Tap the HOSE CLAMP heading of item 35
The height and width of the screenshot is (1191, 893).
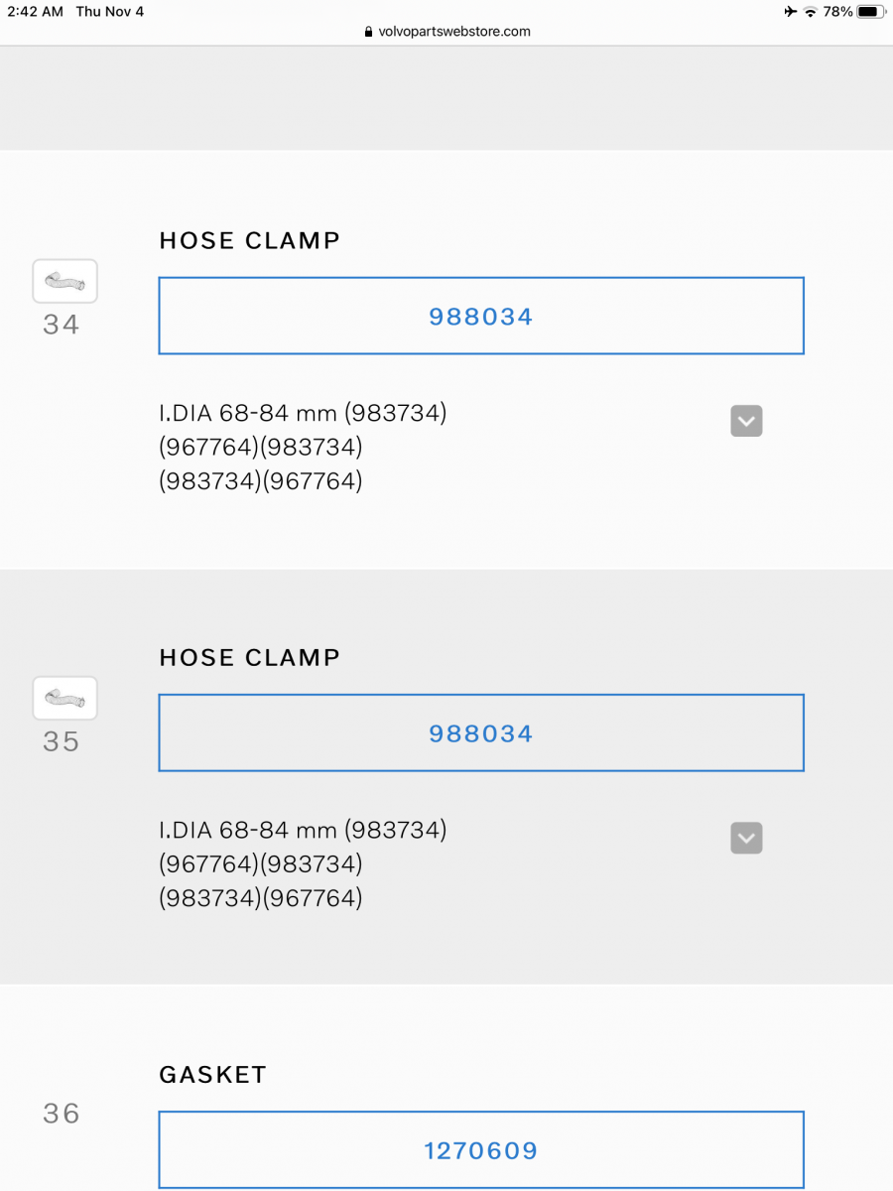click(x=249, y=657)
